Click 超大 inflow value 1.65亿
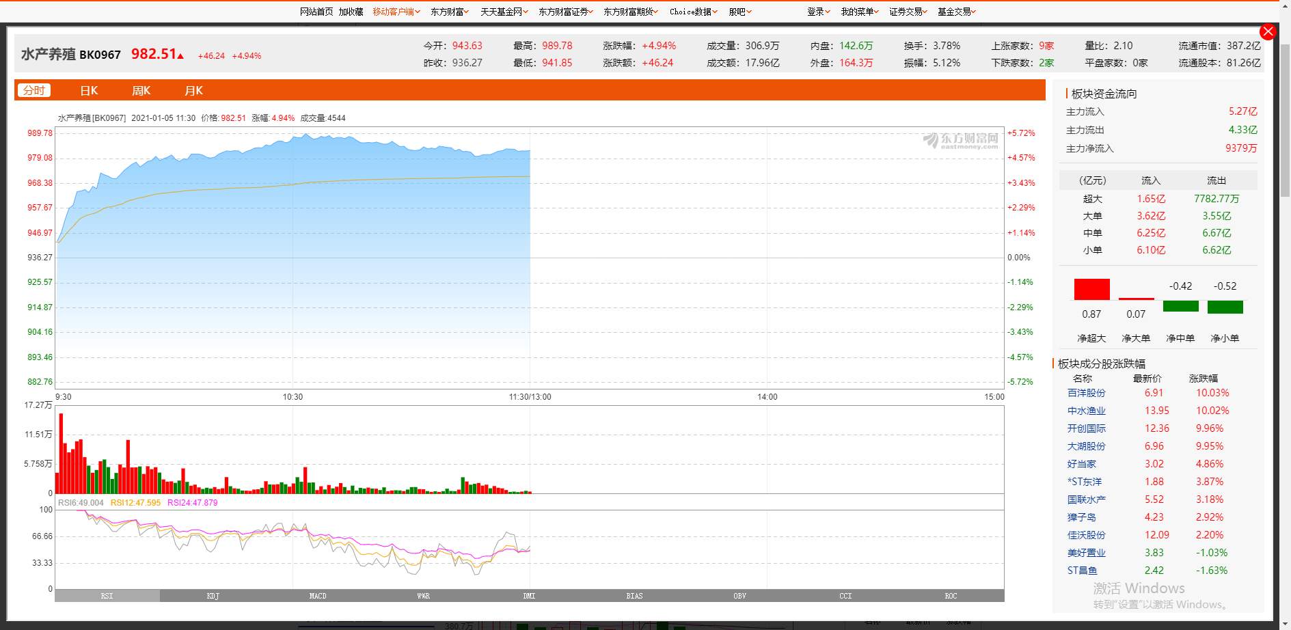This screenshot has width=1291, height=630. pyautogui.click(x=1151, y=199)
